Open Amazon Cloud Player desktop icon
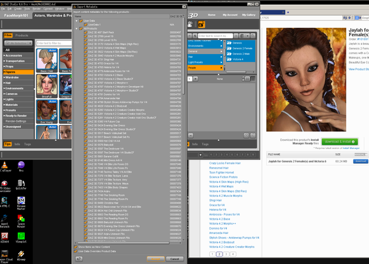The image size is (369, 264). (5, 257)
